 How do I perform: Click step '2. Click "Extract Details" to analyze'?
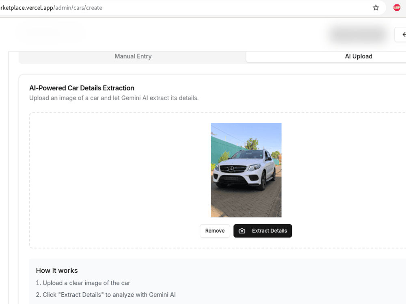pyautogui.click(x=106, y=295)
